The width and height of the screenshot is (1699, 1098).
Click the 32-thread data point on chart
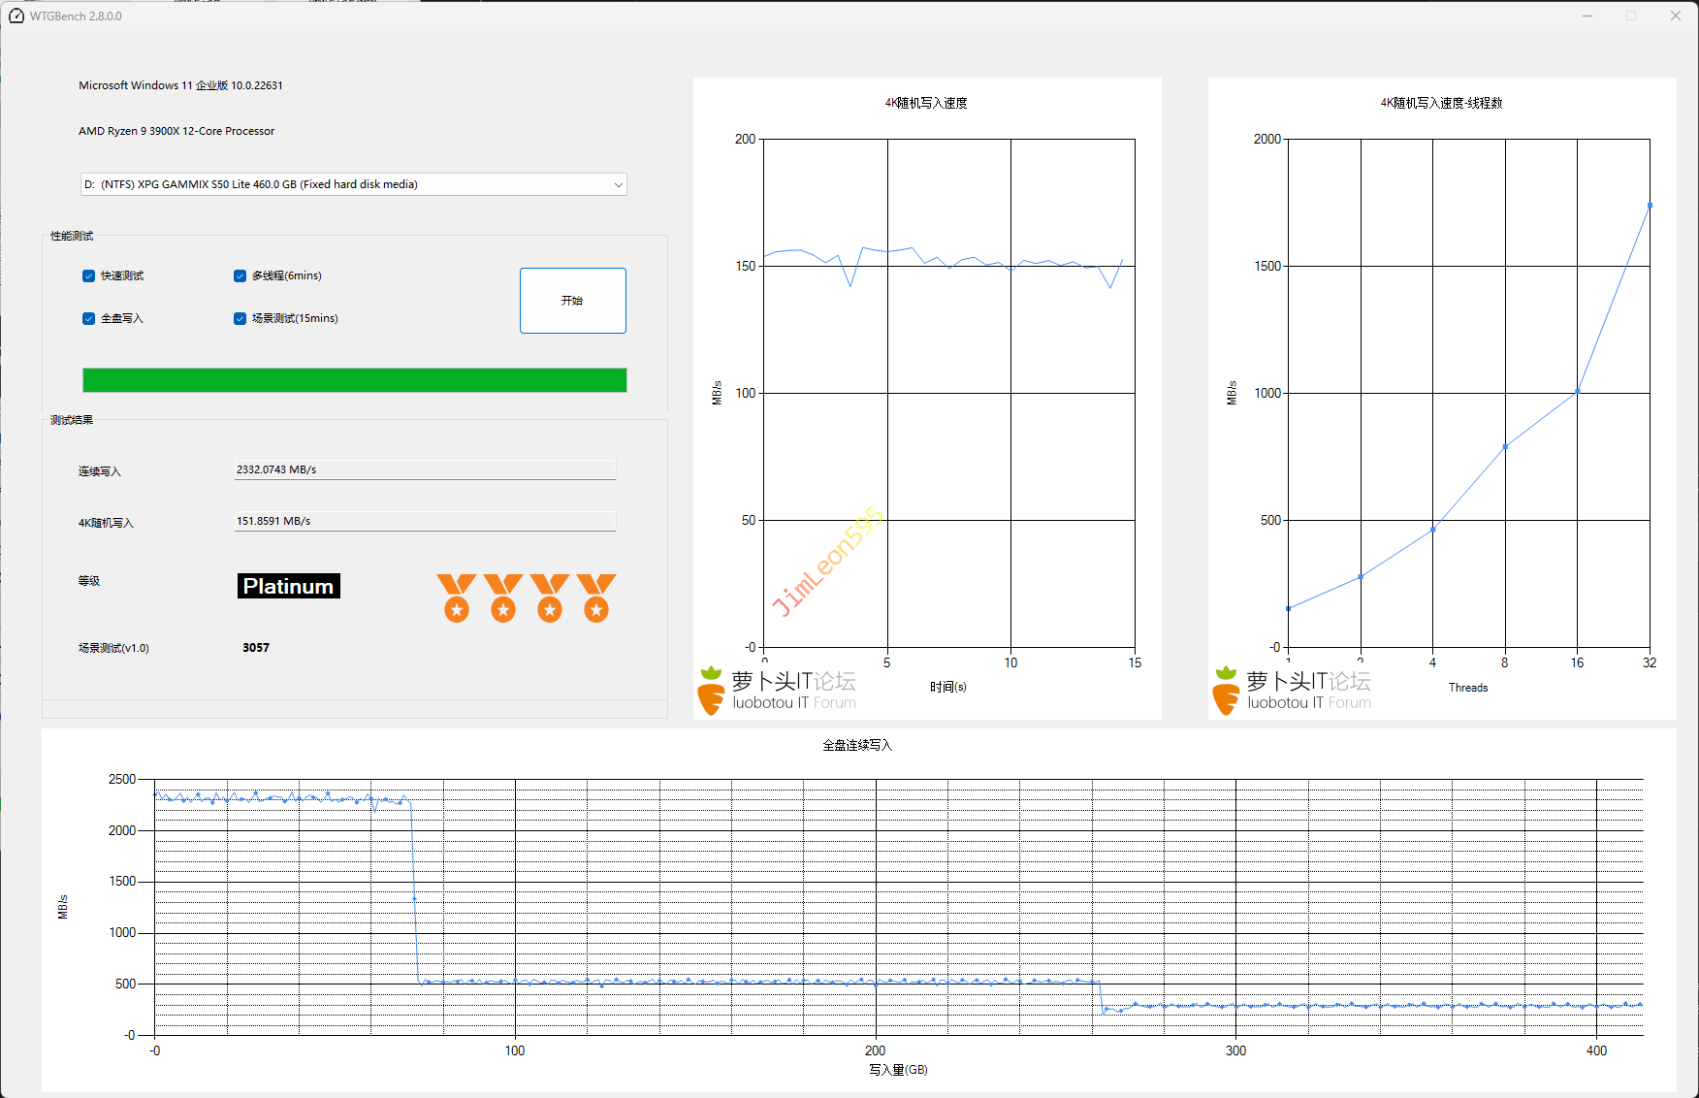pyautogui.click(x=1650, y=206)
